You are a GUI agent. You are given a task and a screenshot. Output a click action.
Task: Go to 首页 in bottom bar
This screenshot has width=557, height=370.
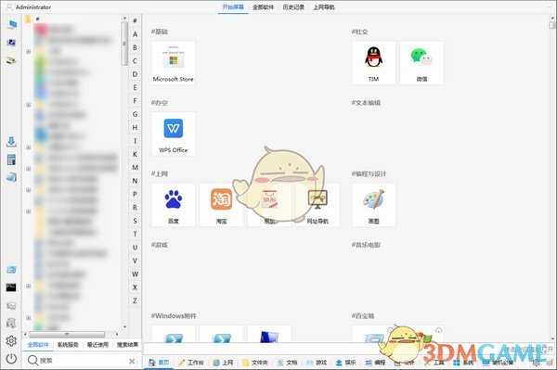coord(159,363)
